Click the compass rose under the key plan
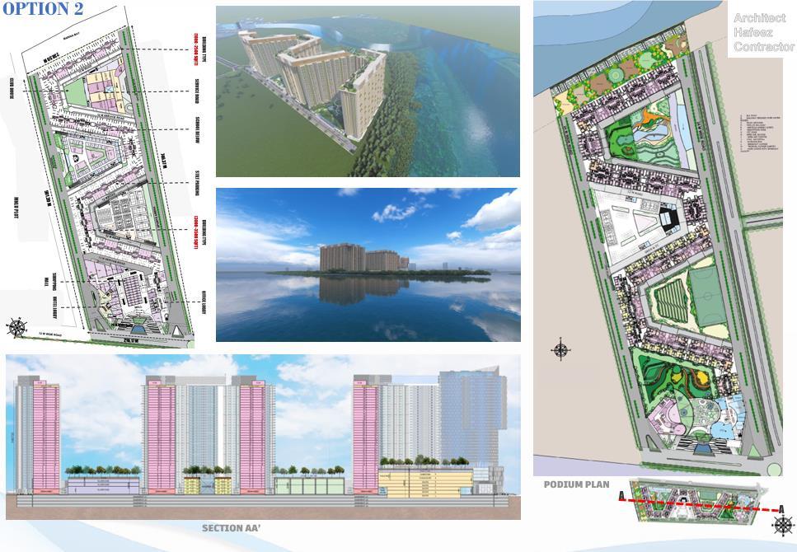 pos(783,525)
